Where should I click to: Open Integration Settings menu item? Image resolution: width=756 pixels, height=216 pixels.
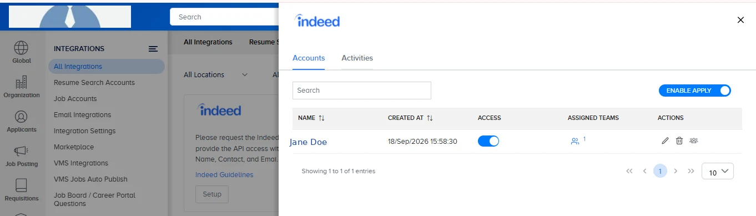(x=85, y=131)
